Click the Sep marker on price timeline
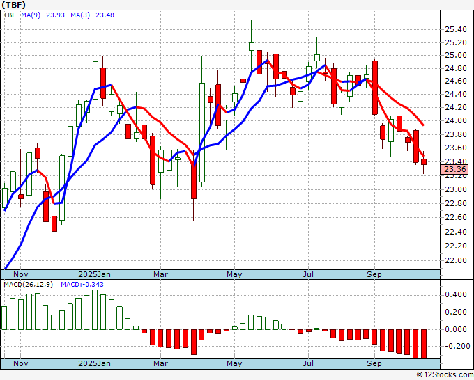The image size is (474, 380). (x=374, y=274)
